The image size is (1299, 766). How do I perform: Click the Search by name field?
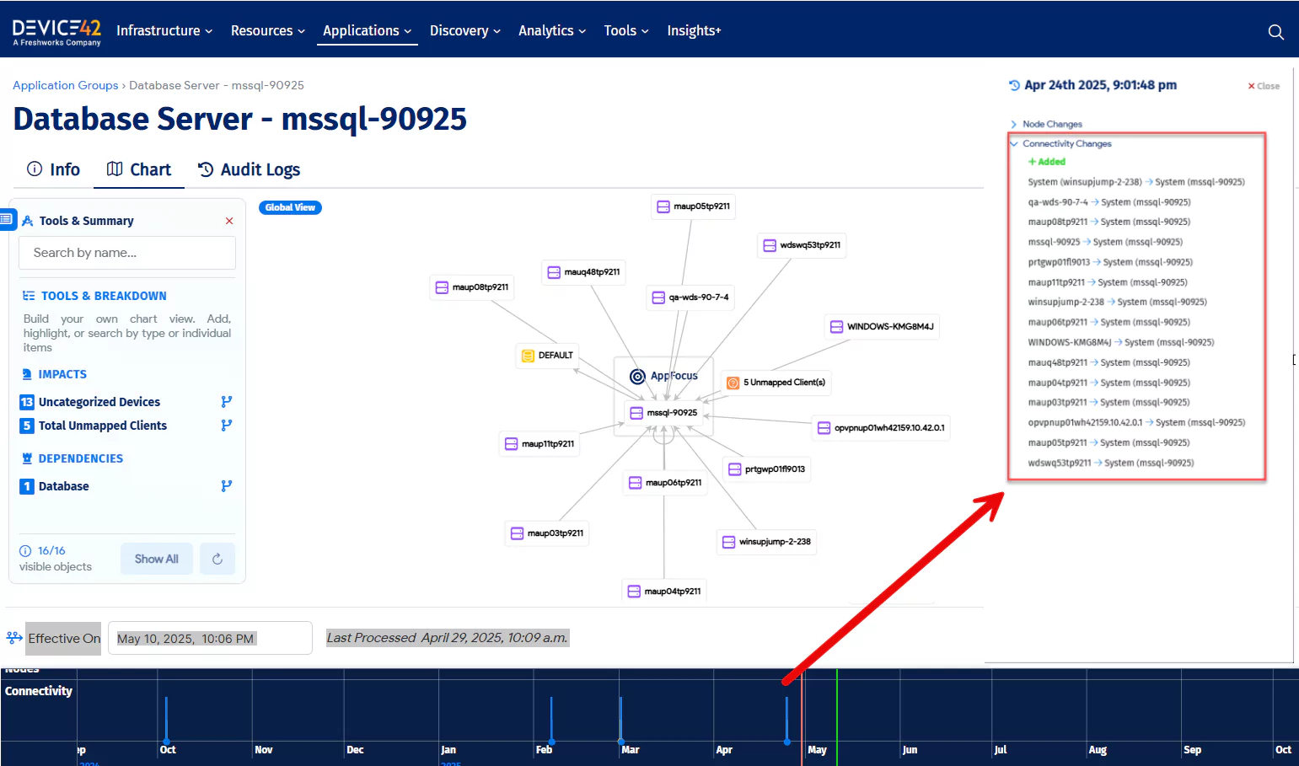[x=127, y=253]
